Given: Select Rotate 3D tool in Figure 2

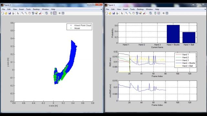Looking at the screenshot, I should pyautogui.click(x=33, y=13).
